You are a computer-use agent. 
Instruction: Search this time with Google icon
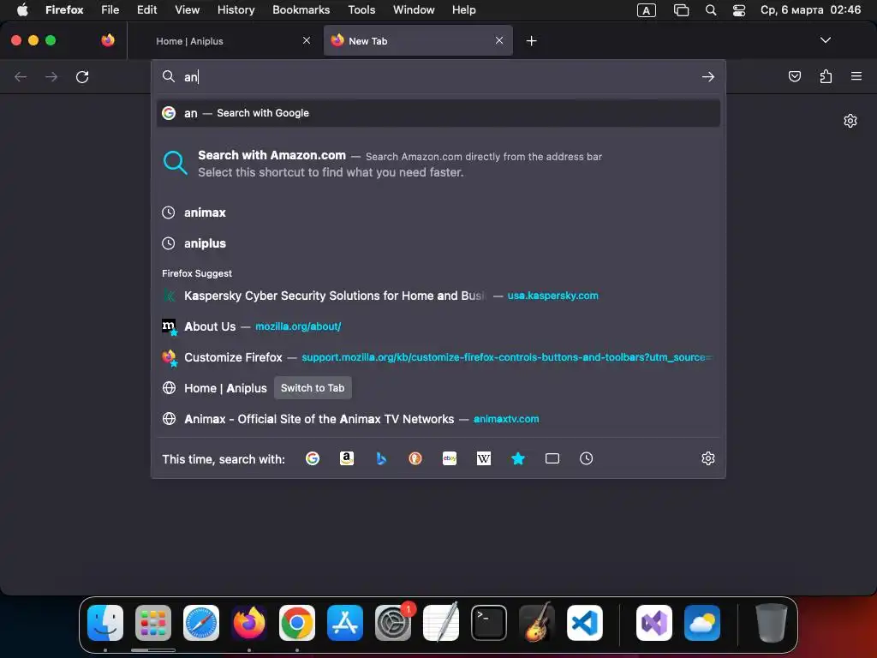tap(313, 458)
